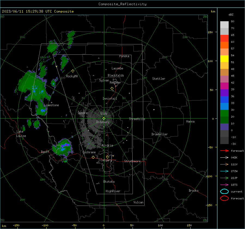Viewport: 245px width, 229px height.
Task: Click the Didsbury label
Action: pyautogui.click(x=103, y=122)
